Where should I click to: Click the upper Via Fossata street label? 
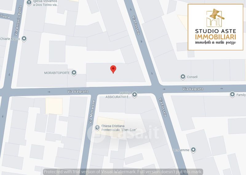(136, 25)
